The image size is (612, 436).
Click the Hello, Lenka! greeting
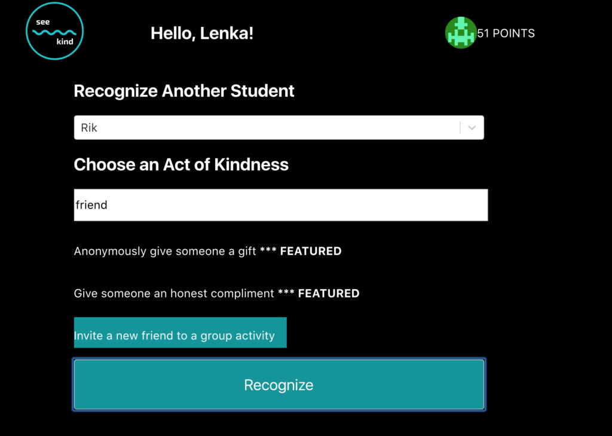[202, 33]
